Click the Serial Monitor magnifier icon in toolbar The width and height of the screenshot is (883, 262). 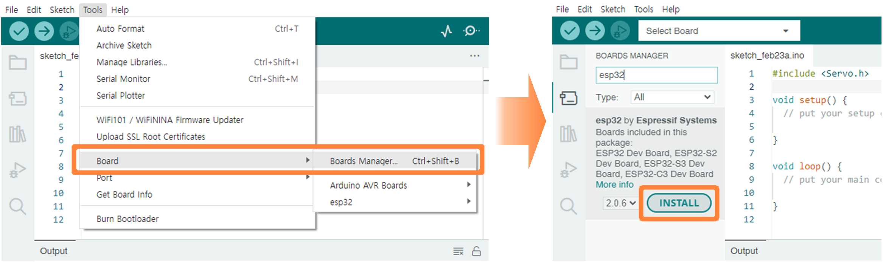click(x=471, y=31)
